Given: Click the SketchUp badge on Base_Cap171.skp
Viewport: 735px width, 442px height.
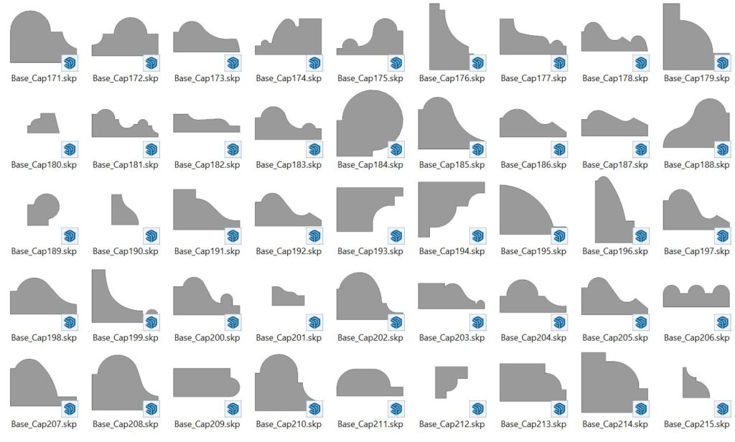Looking at the screenshot, I should pos(69,63).
